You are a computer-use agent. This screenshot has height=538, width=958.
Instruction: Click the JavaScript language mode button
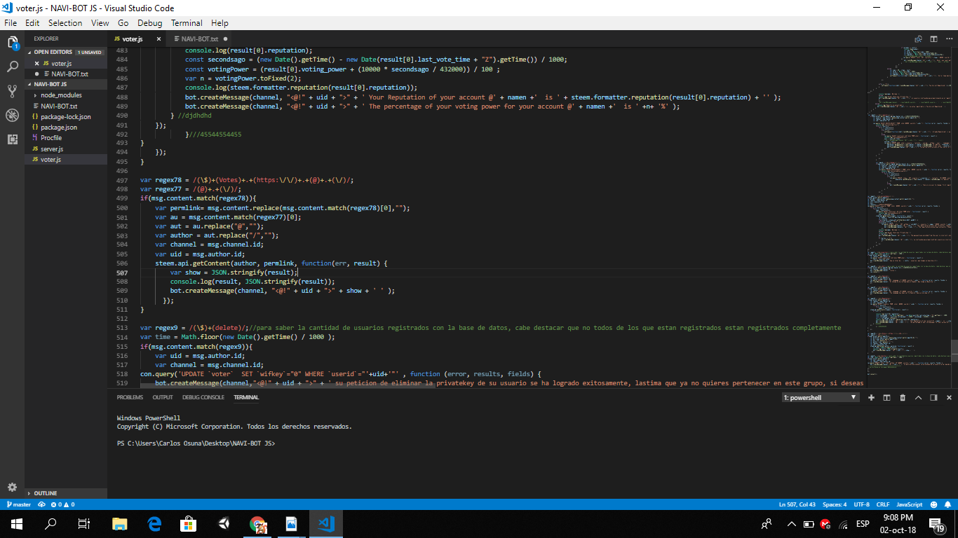910,504
